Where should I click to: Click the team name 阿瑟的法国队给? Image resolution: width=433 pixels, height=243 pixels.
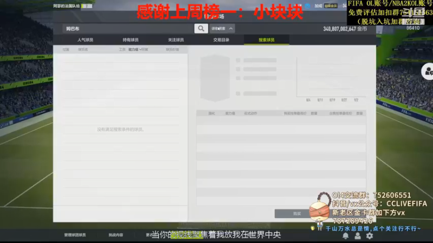coord(67,6)
